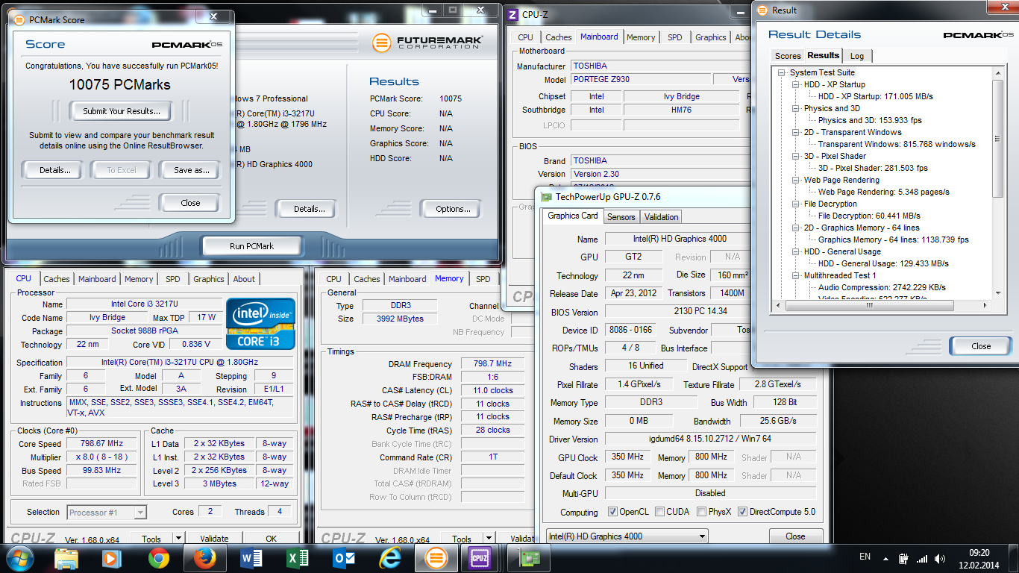
Task: Open the Validation tab in GPU-Z
Action: pyautogui.click(x=661, y=217)
